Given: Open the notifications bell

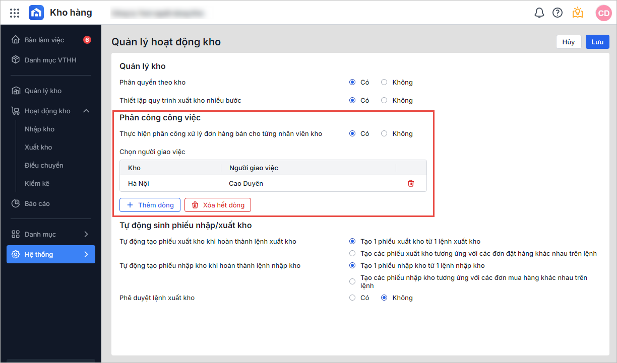Looking at the screenshot, I should [539, 13].
